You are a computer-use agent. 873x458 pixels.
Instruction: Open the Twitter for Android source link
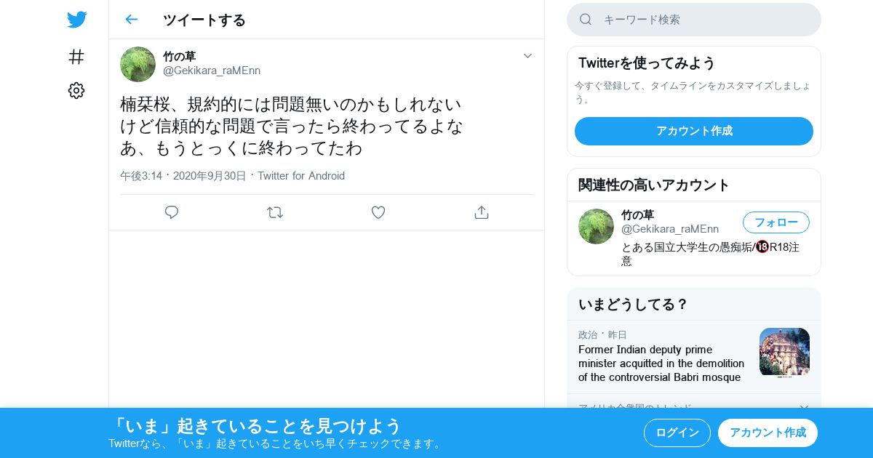301,176
